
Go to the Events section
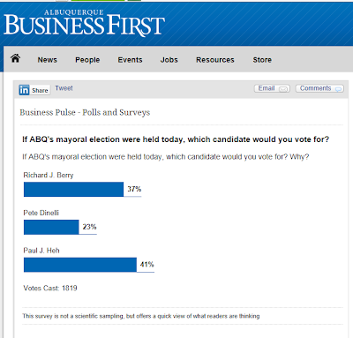[130, 60]
